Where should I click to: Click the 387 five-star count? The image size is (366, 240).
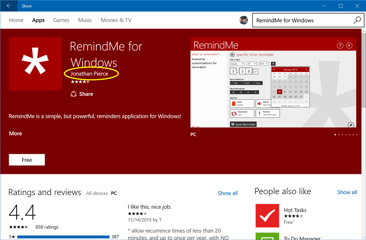(x=115, y=237)
